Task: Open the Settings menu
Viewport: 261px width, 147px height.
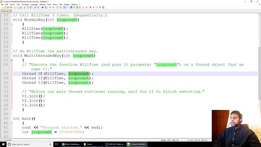Action: point(42,4)
